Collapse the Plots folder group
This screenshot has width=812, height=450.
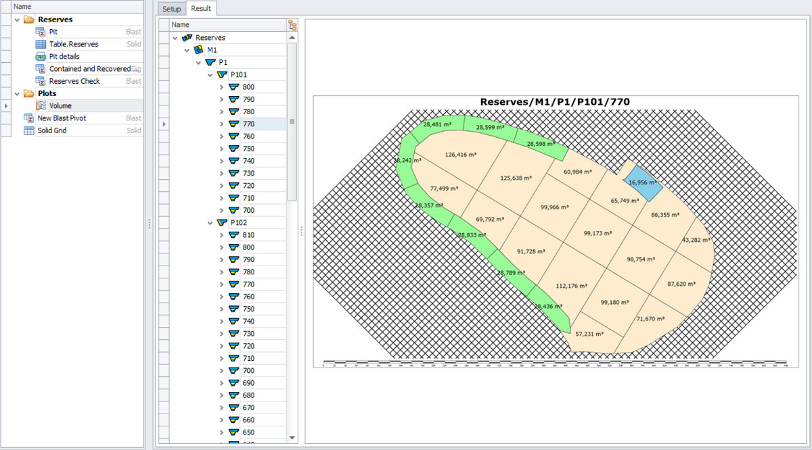(x=18, y=93)
